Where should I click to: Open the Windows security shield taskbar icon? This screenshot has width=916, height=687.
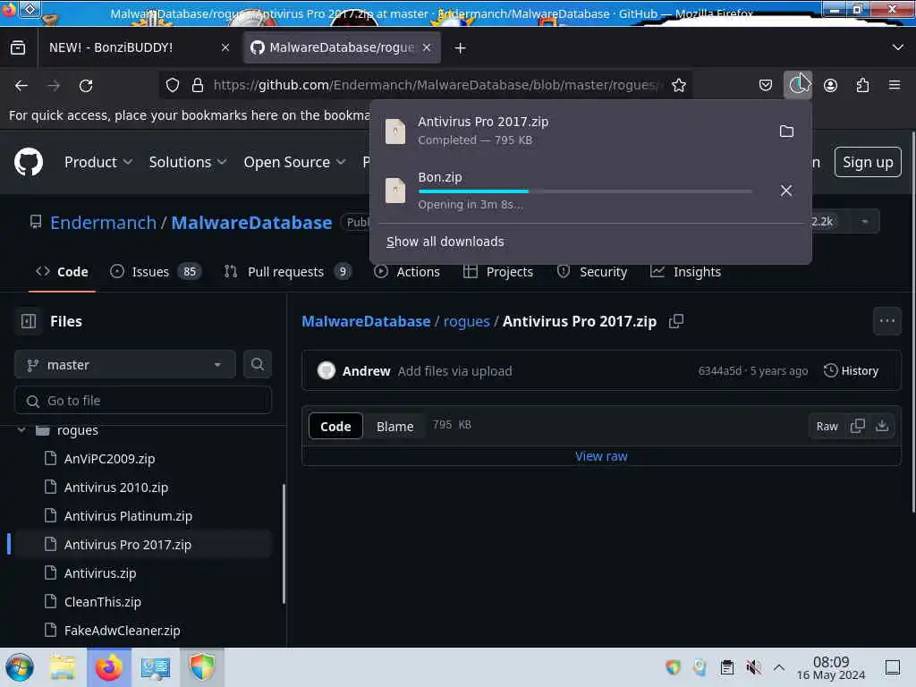coord(201,667)
